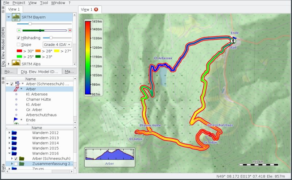Screen dimensions: 292x180
Task: Click the red > 30° slope color swatch
Action: pos(19,51)
